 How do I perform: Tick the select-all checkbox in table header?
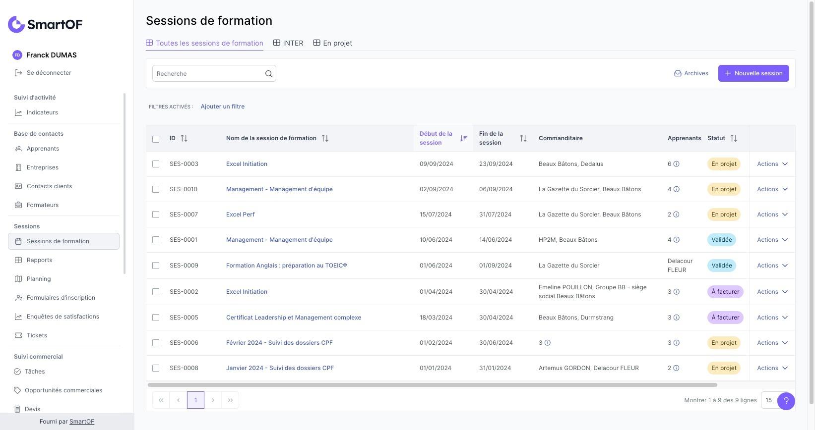point(156,139)
